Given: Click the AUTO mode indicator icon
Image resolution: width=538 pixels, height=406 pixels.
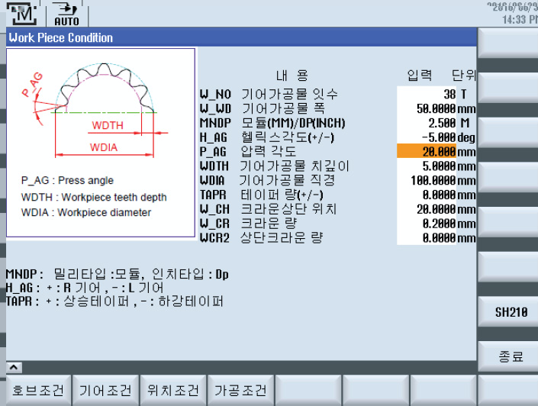Looking at the screenshot, I should [67, 15].
